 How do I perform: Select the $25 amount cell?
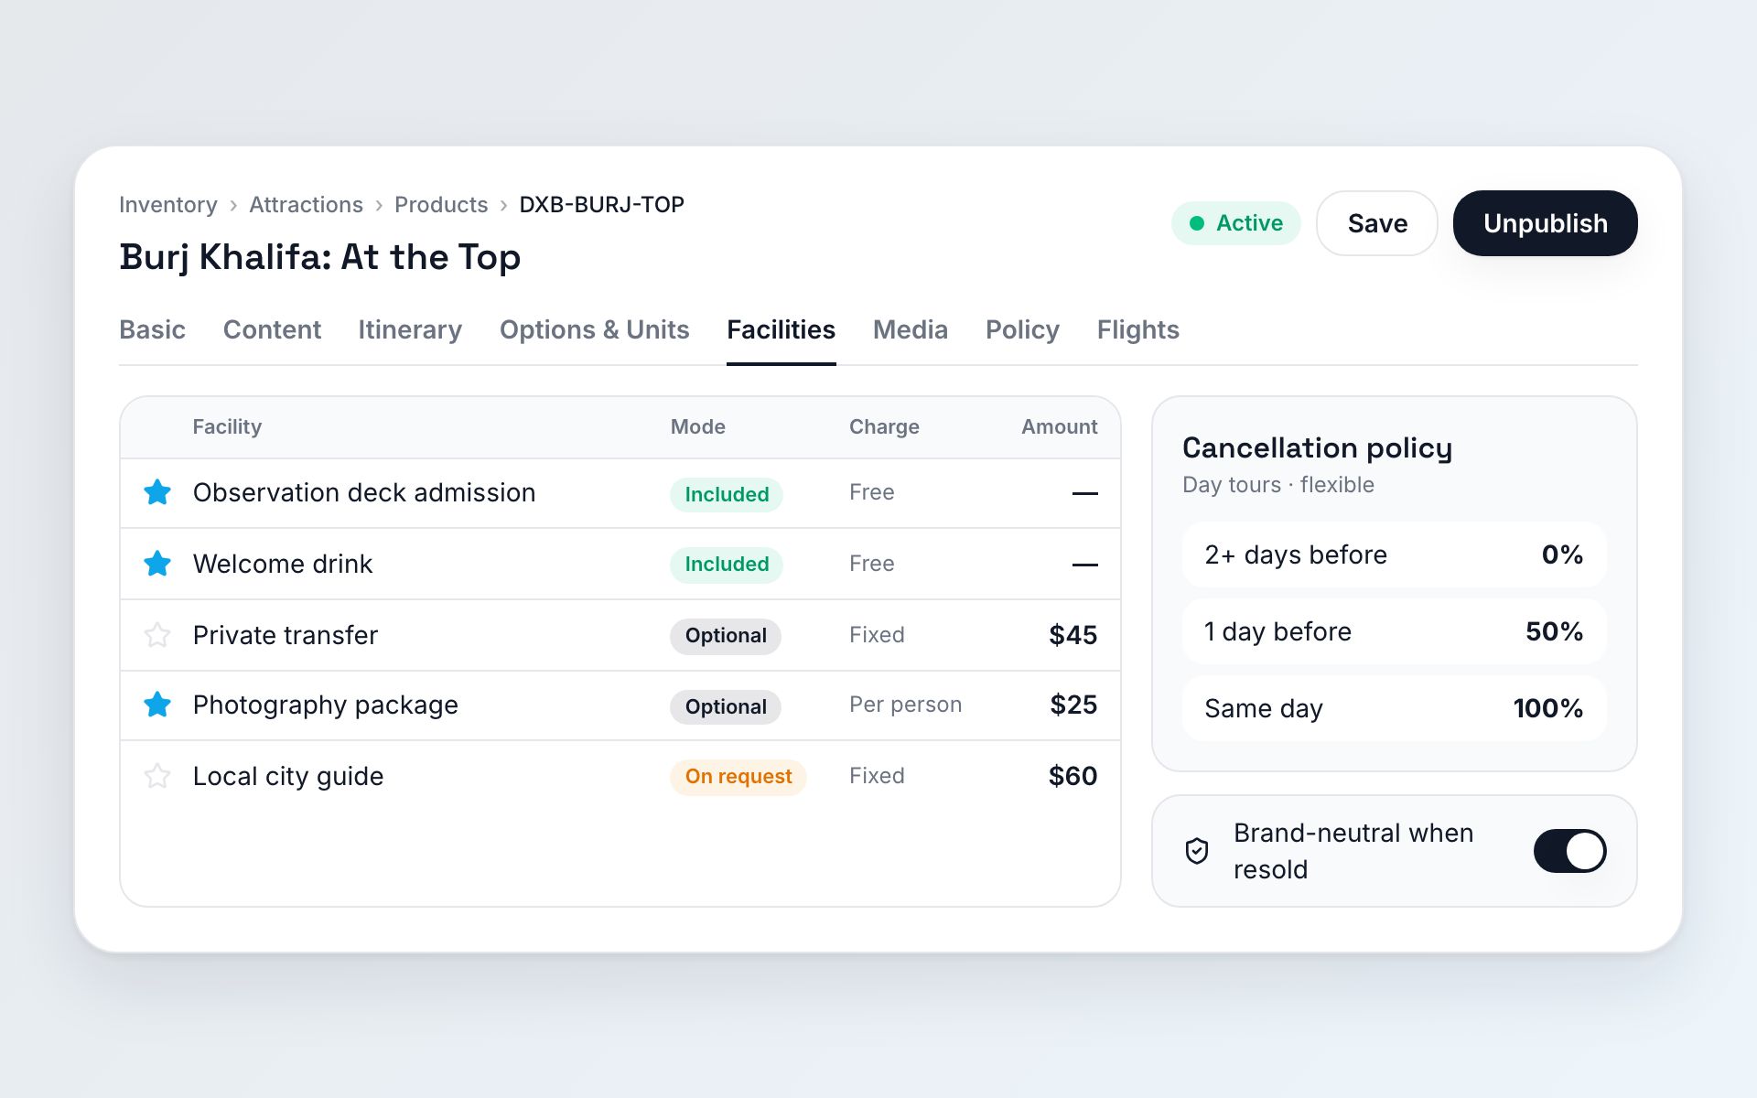click(1073, 705)
